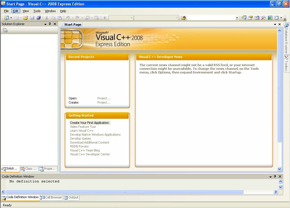Click the Add New Item toolbar icon

tap(16, 18)
